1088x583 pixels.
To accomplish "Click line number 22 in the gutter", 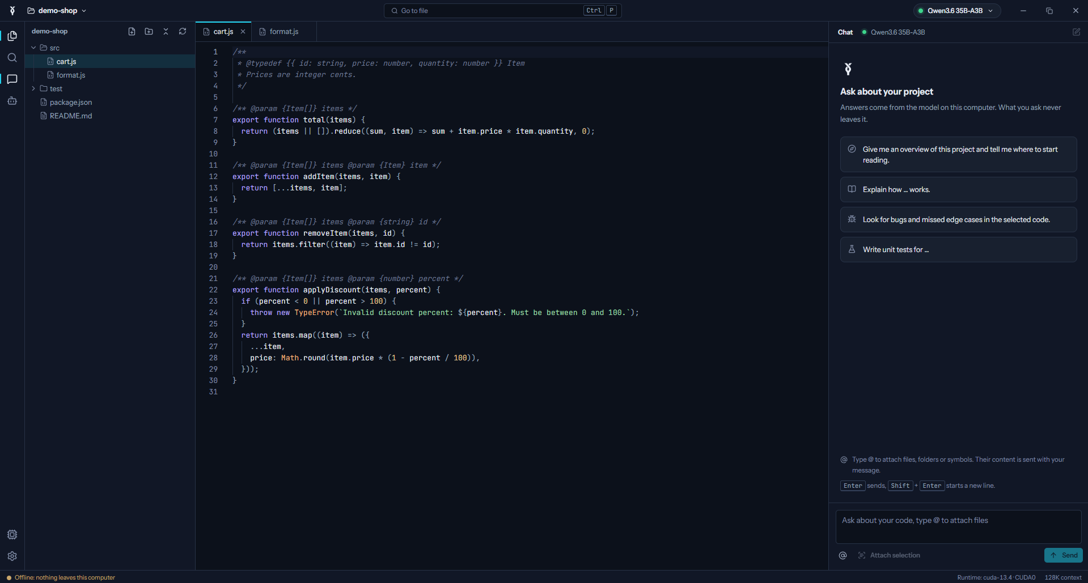I will coord(213,290).
